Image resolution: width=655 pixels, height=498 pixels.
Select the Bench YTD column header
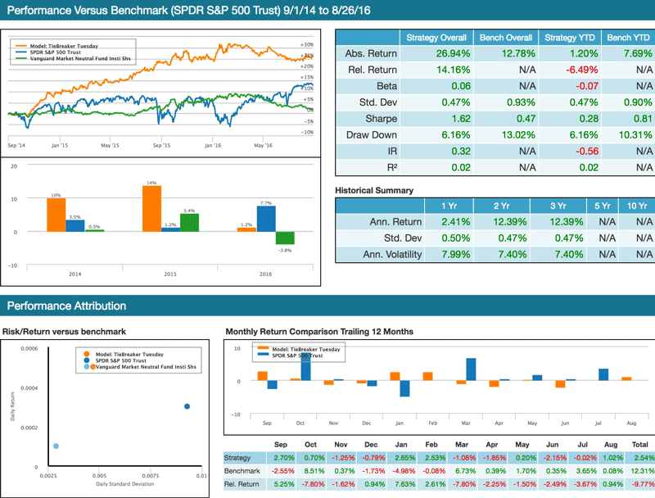tap(628, 38)
